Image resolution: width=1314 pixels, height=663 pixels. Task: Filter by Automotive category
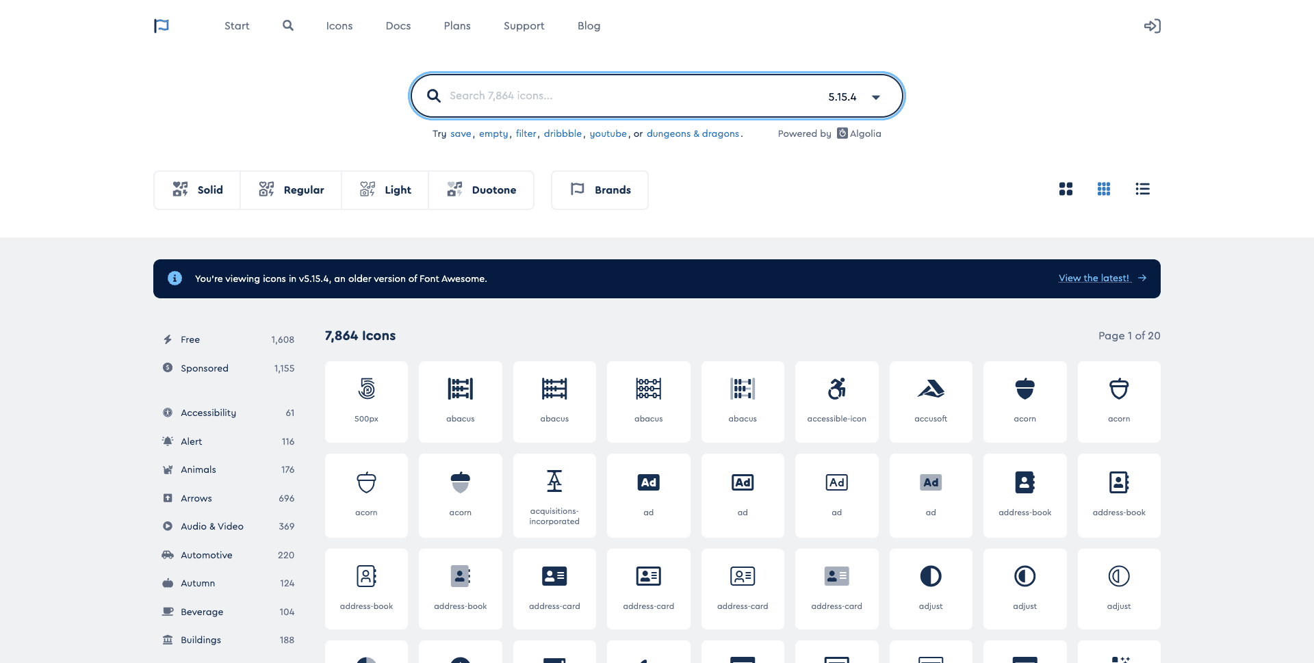228,555
